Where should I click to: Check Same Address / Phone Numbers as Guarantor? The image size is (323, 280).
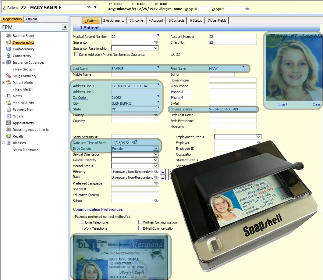click(x=76, y=55)
